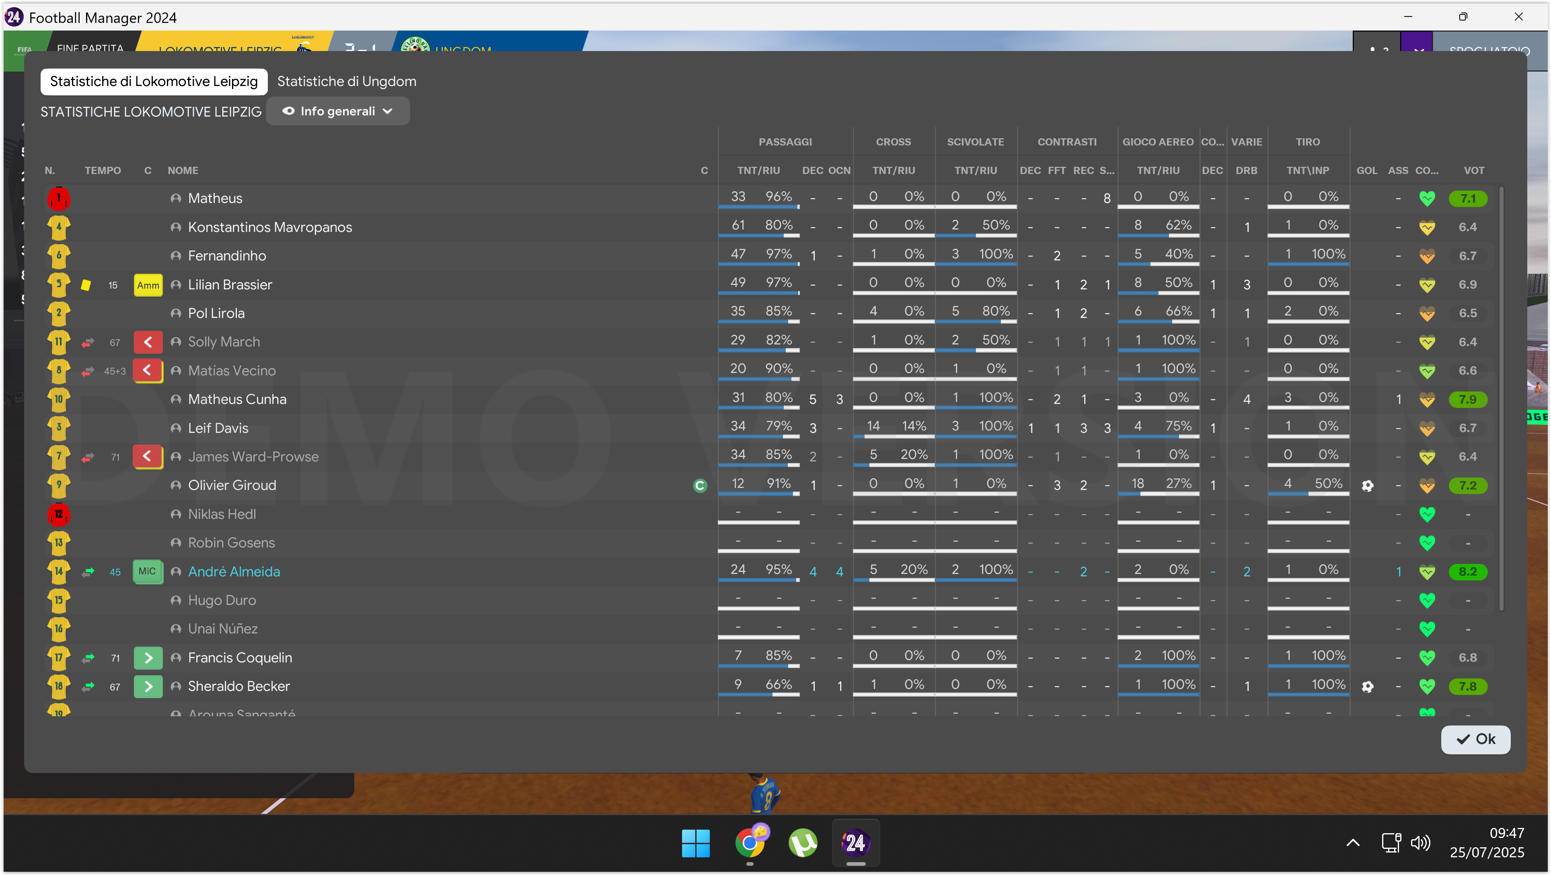The image size is (1551, 875).
Task: Click swap arrows icon for Solly March
Action: click(88, 342)
